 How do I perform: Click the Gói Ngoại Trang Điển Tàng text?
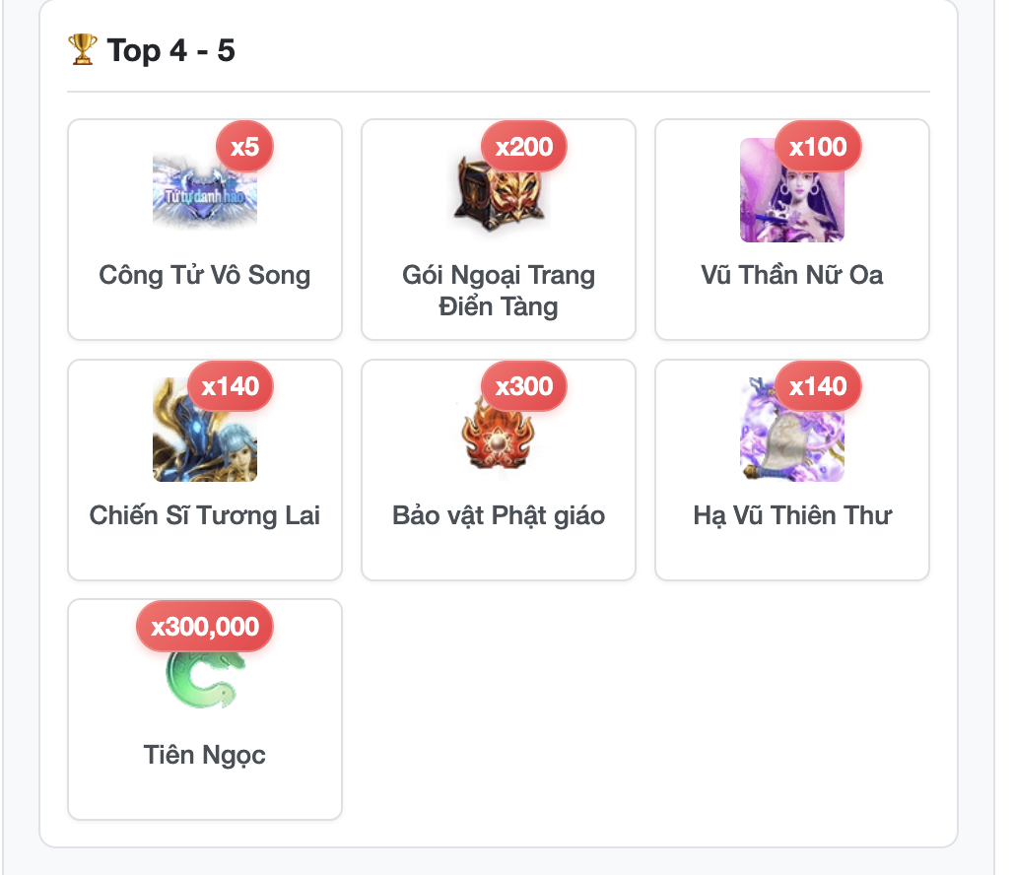(498, 291)
